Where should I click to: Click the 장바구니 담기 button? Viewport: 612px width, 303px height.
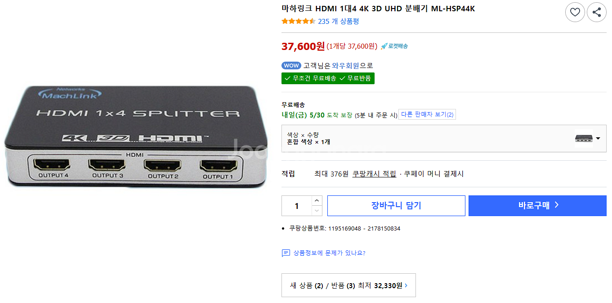(396, 206)
